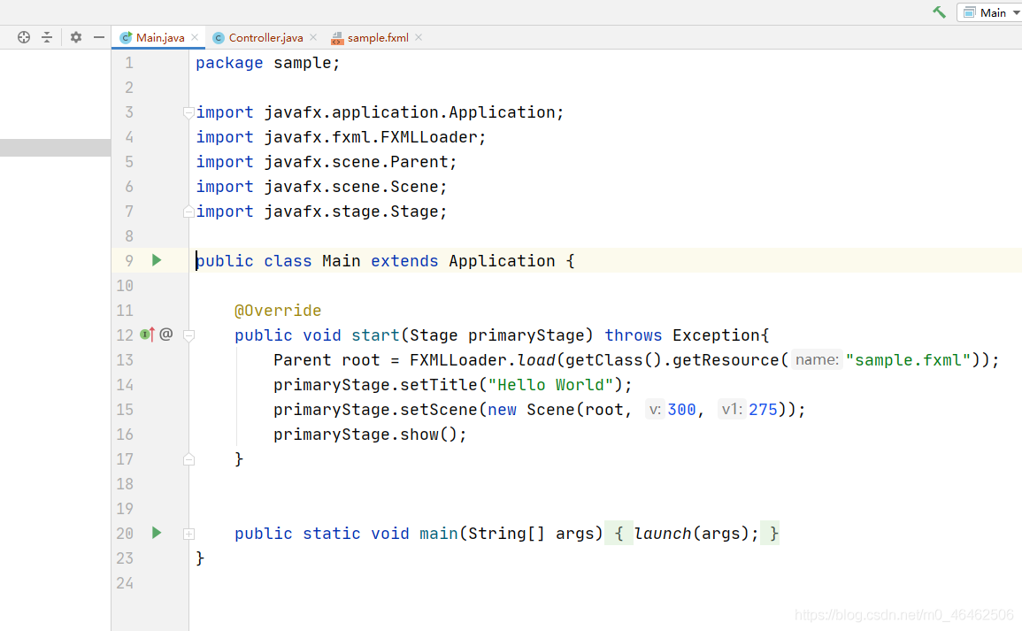Click run arrow next to class Main

coord(157,260)
